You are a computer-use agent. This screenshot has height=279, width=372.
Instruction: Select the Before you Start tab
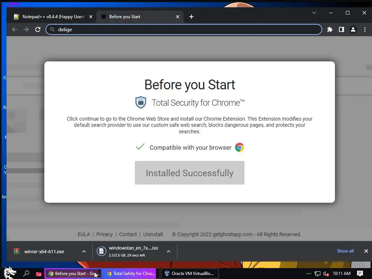[140, 17]
